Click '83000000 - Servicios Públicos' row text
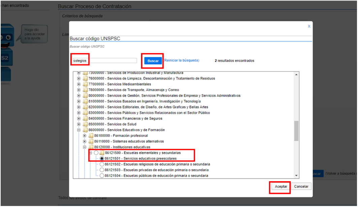Viewport: 358px width, 207px height. click(149, 113)
